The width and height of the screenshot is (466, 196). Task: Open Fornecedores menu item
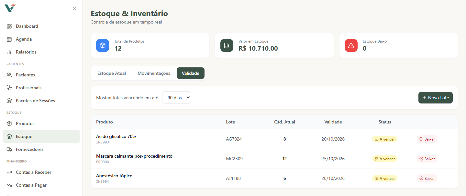click(41, 149)
